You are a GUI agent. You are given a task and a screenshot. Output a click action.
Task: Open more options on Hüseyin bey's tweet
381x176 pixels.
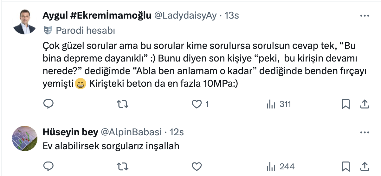coord(365,132)
